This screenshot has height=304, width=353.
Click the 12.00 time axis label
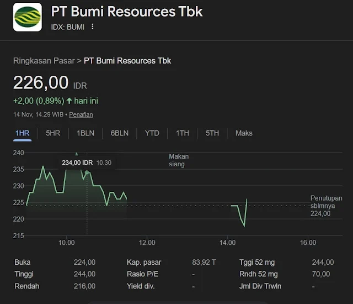[x=147, y=243]
